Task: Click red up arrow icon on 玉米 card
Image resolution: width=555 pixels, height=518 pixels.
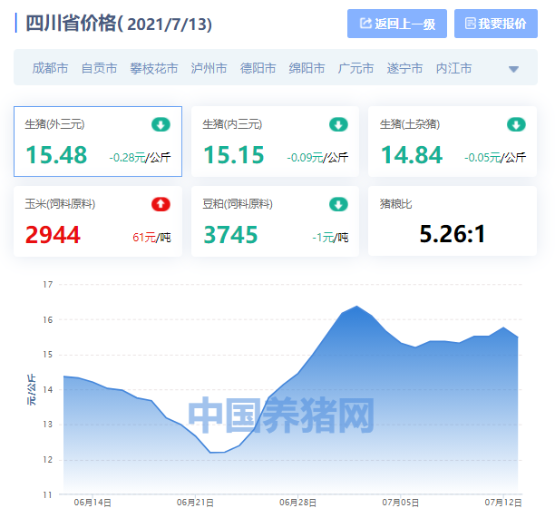Action: (x=161, y=204)
